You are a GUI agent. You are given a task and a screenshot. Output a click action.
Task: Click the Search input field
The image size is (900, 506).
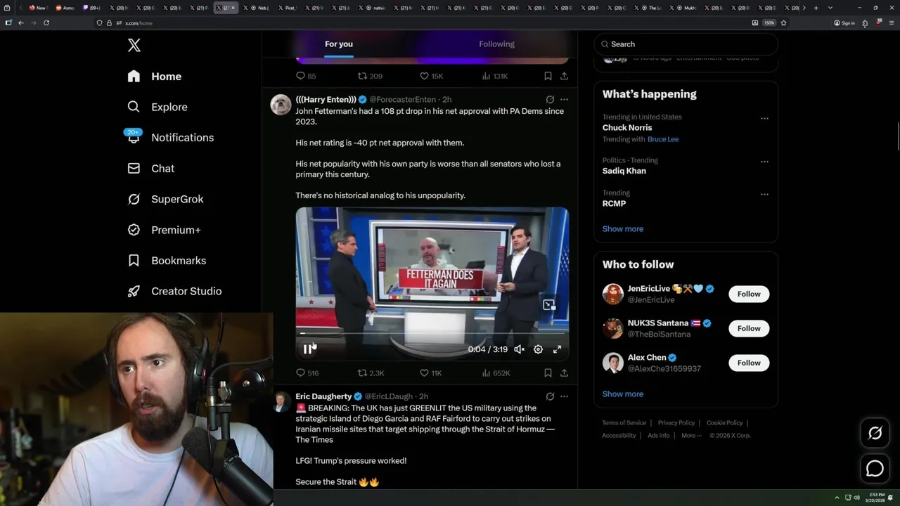pos(686,44)
